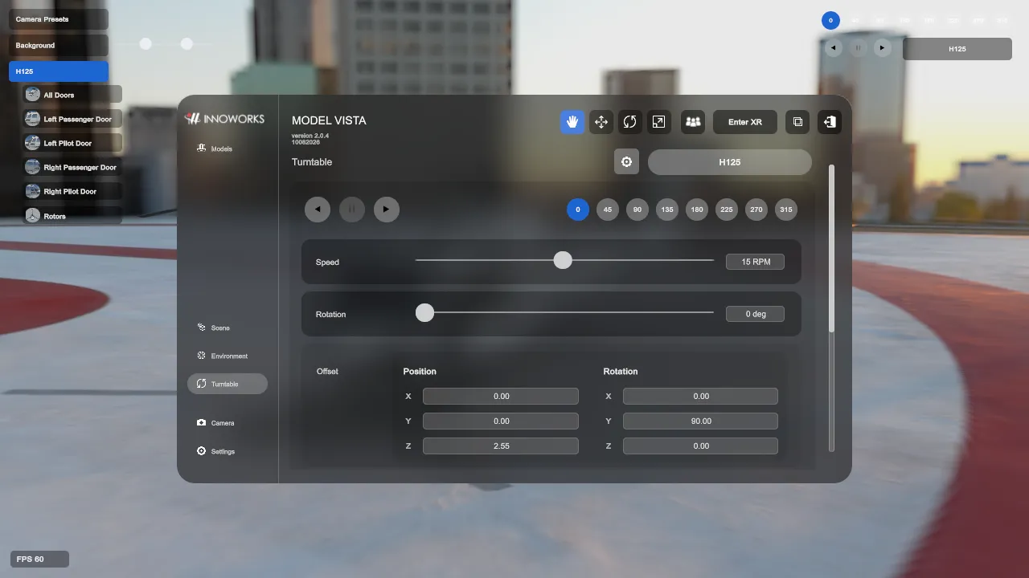Choose the circular-arrows rotate tool
The width and height of the screenshot is (1029, 578).
coord(630,122)
